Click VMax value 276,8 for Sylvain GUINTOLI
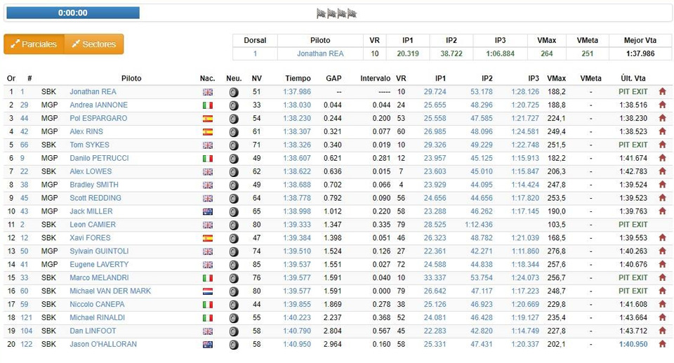Viewport: 674px width, 363px height. pos(557,251)
